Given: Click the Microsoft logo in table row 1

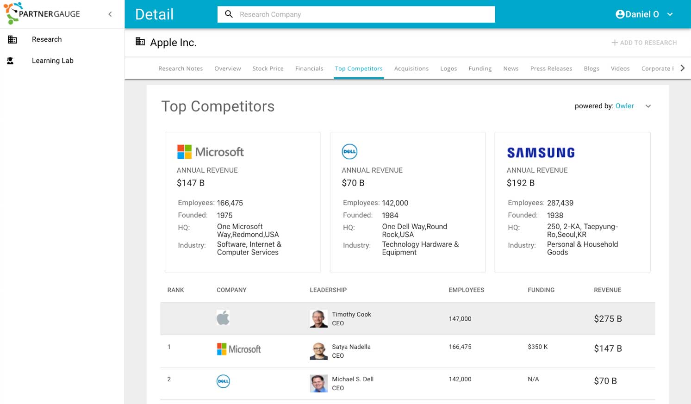Looking at the screenshot, I should pyautogui.click(x=239, y=349).
